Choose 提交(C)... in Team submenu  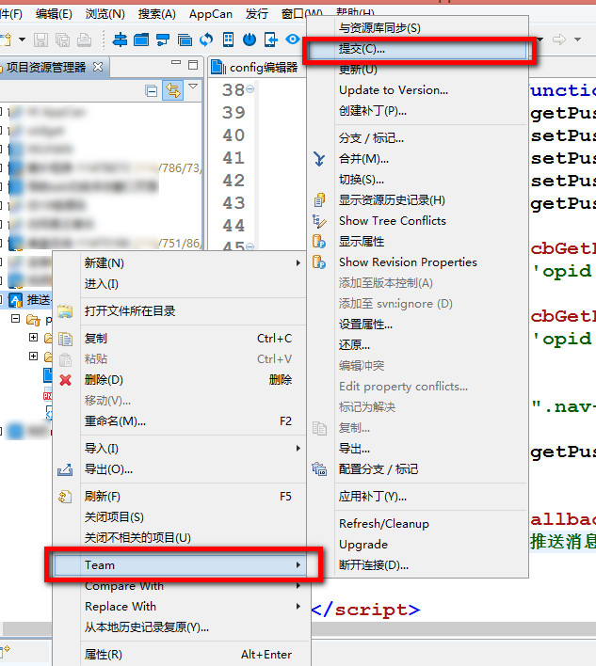click(x=417, y=49)
